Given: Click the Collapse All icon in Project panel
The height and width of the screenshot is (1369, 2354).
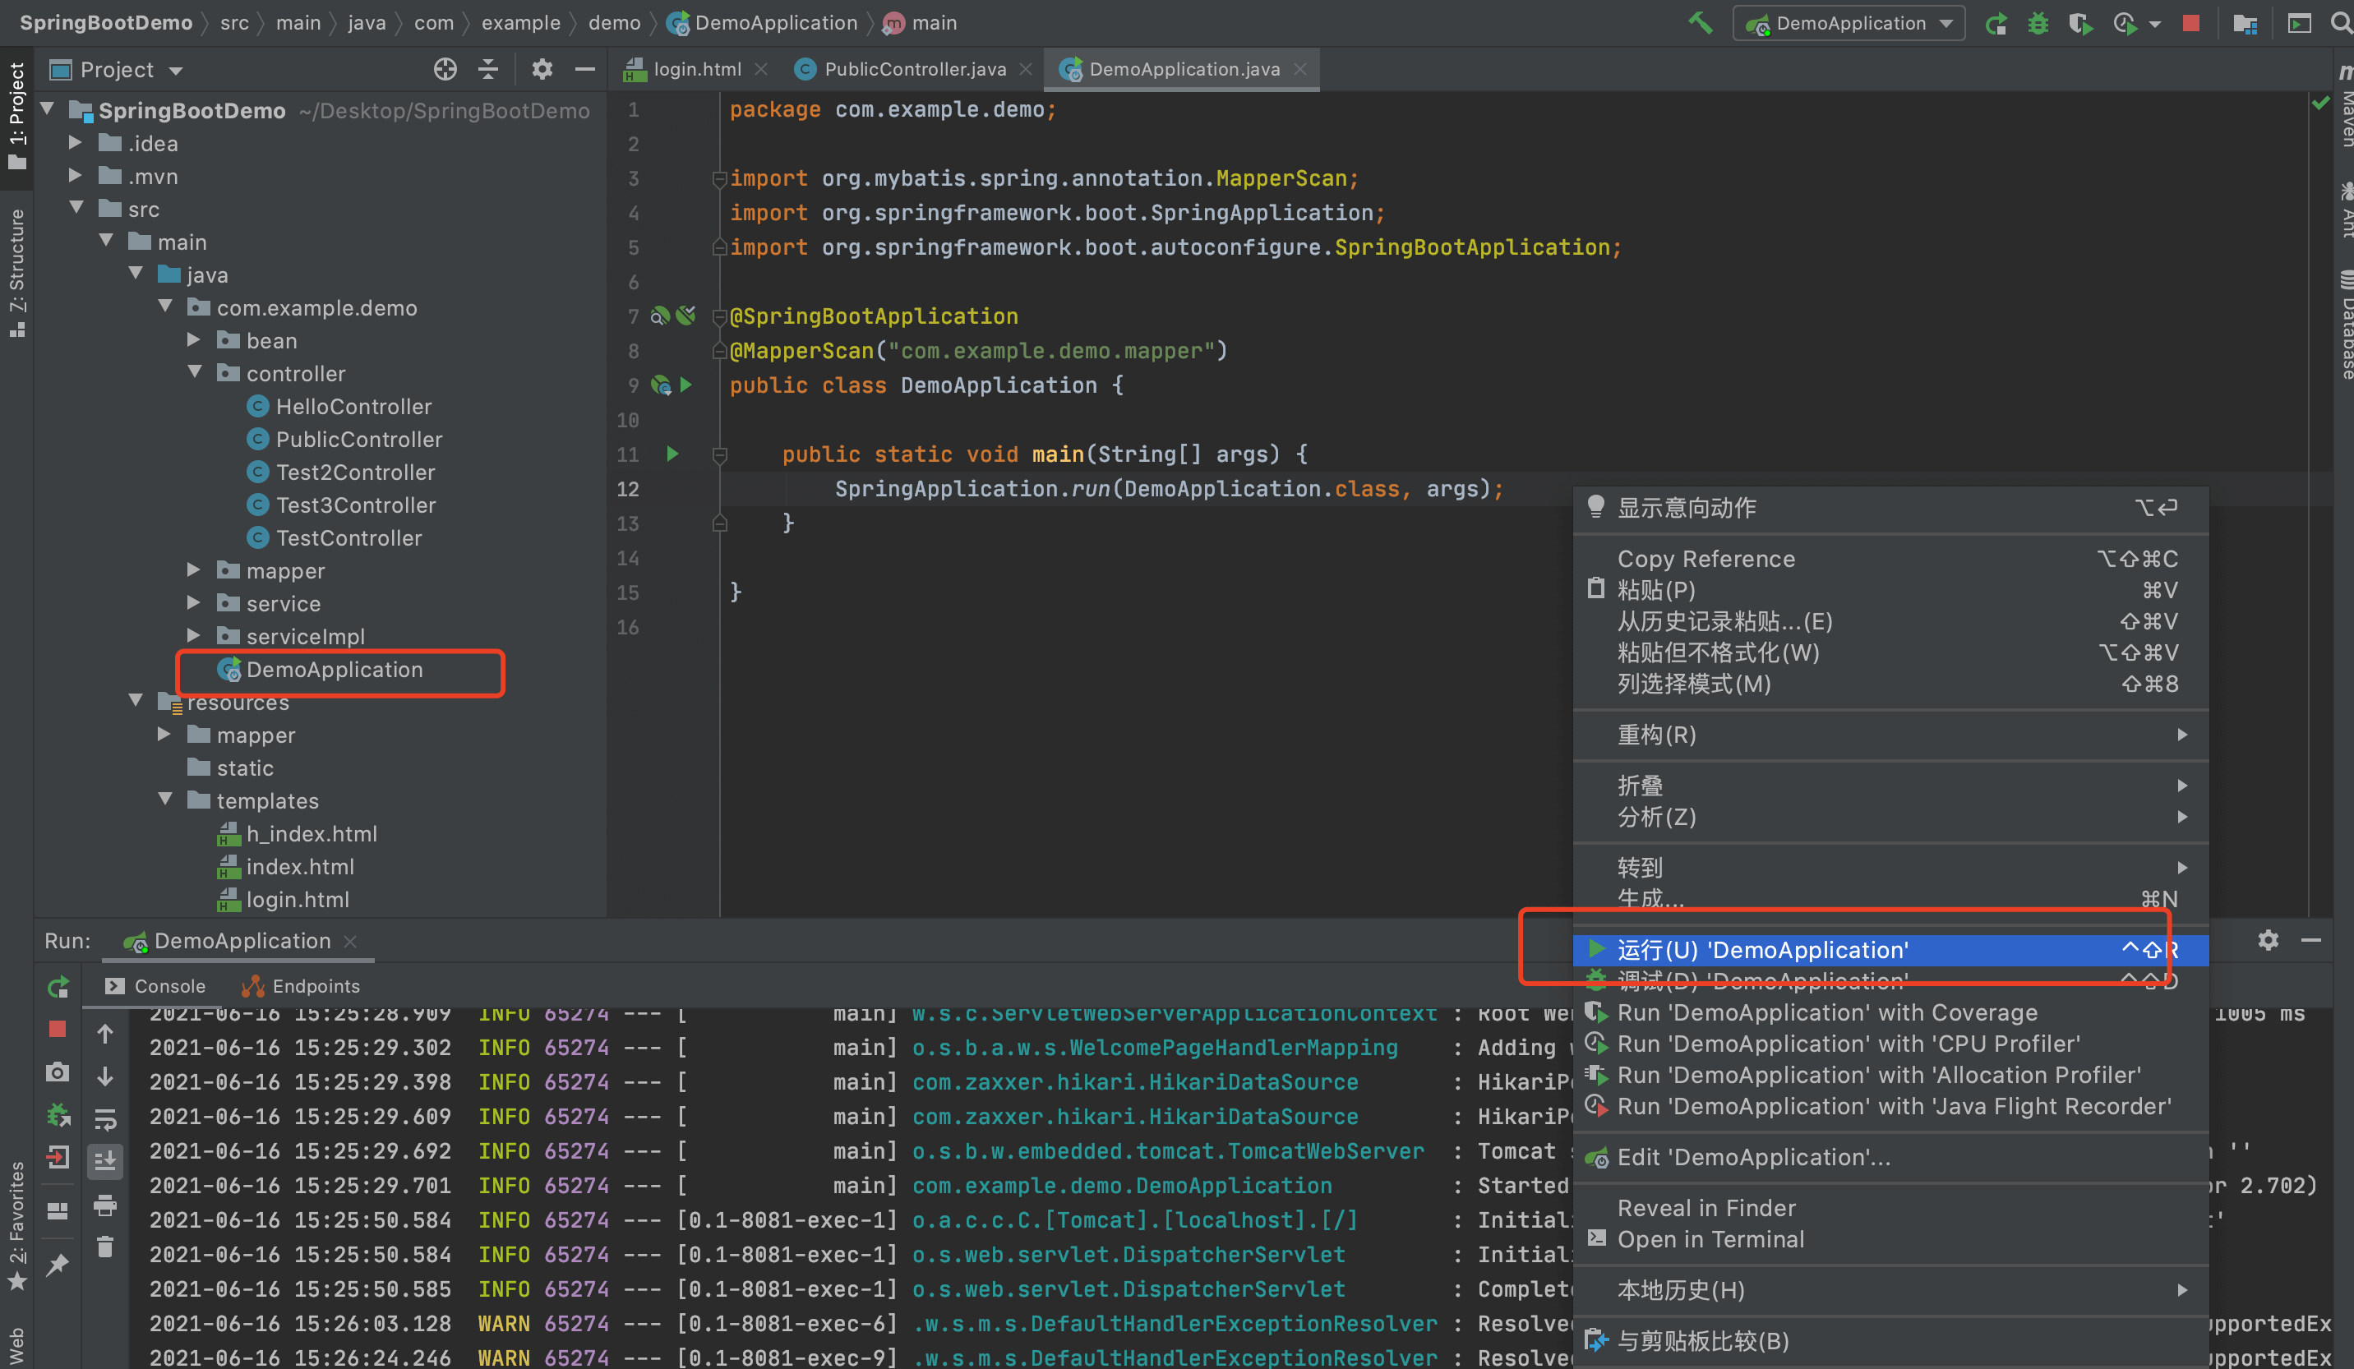Looking at the screenshot, I should pyautogui.click(x=488, y=69).
